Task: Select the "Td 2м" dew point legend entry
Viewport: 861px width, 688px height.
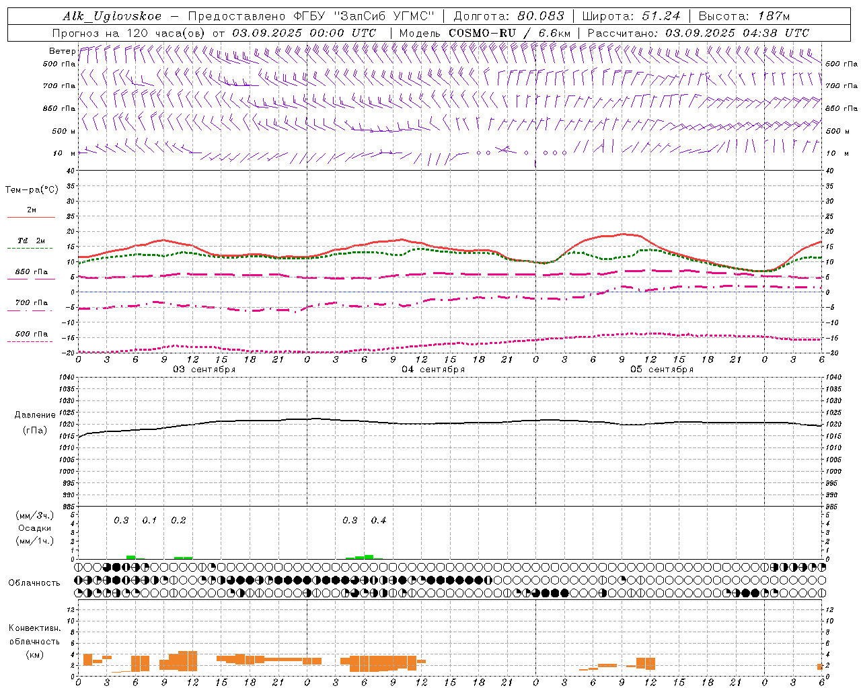Action: click(32, 241)
